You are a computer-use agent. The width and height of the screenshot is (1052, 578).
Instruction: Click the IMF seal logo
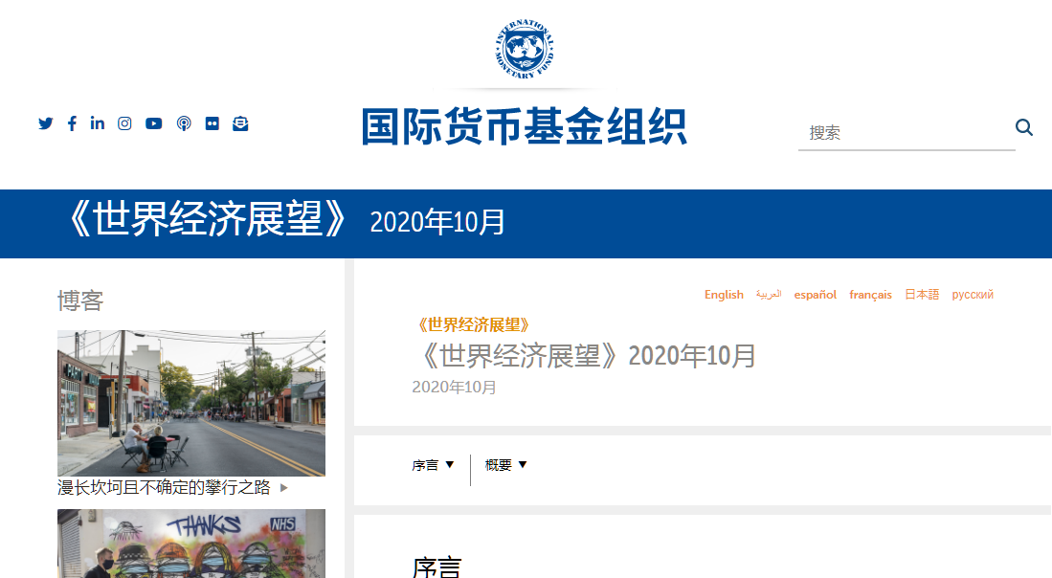click(525, 49)
